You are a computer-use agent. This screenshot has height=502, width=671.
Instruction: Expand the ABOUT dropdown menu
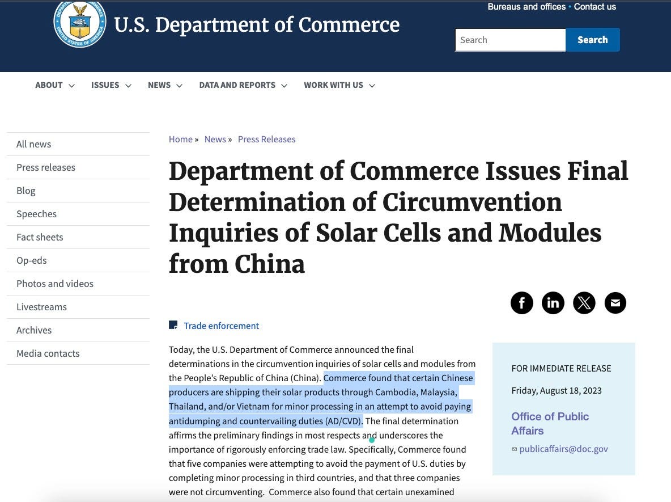pos(55,85)
